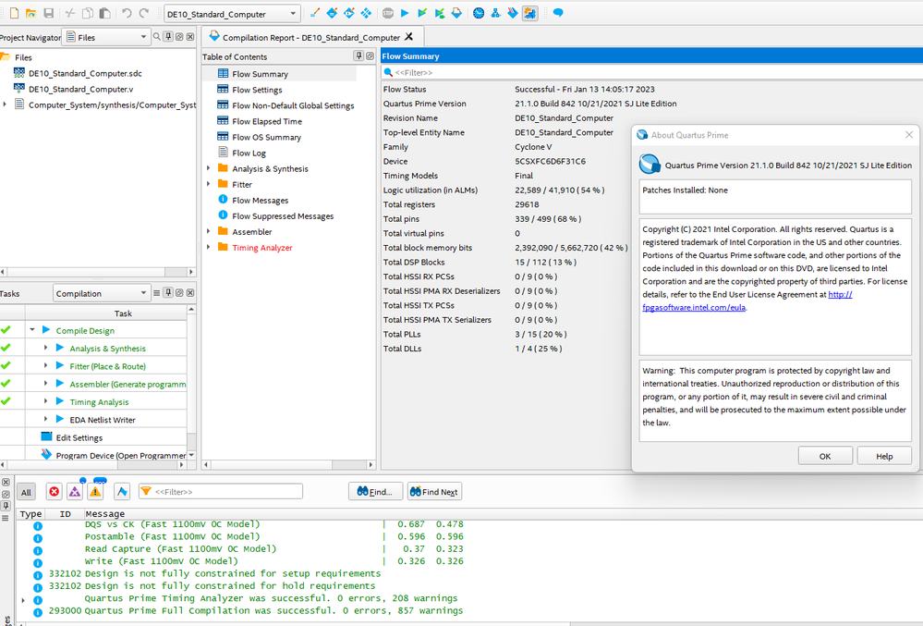Click the Stop Processing icon

click(387, 14)
